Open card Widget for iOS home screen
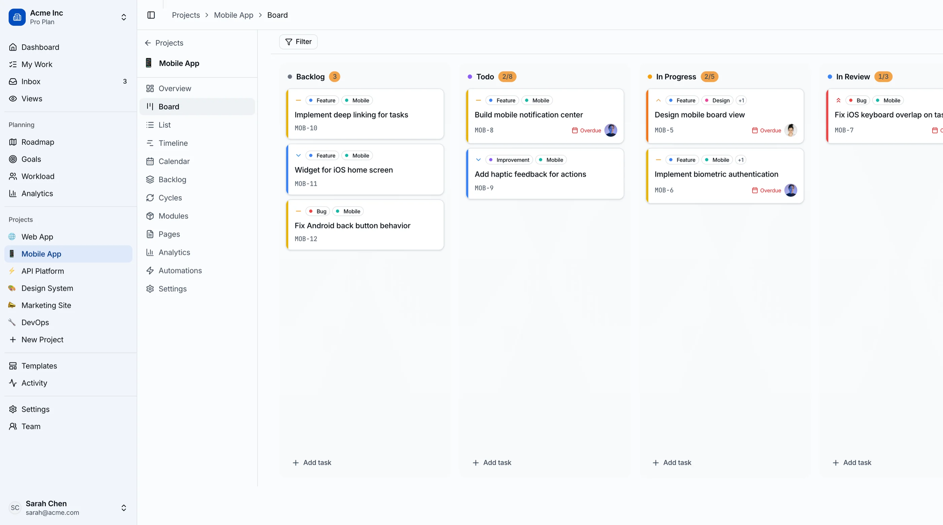The image size is (943, 525). [365, 169]
